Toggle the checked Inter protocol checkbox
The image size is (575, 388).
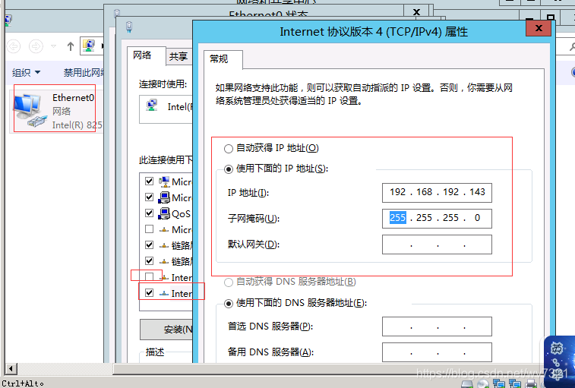[149, 292]
